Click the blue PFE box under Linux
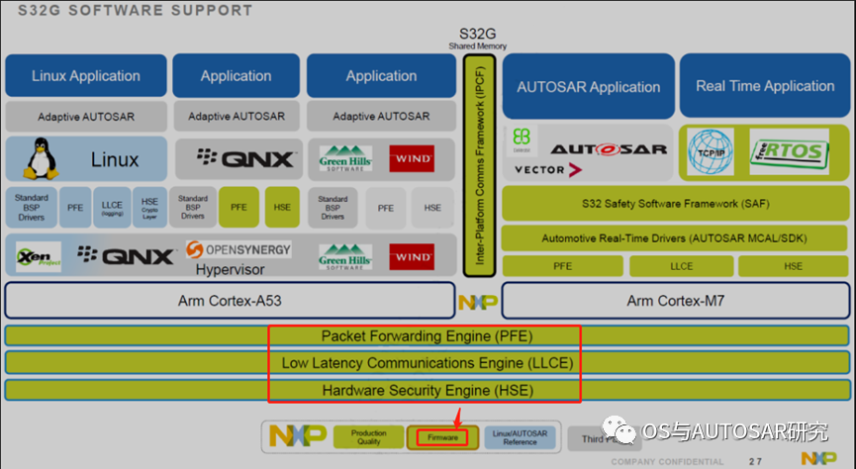Viewport: 856px width, 469px height. (75, 208)
